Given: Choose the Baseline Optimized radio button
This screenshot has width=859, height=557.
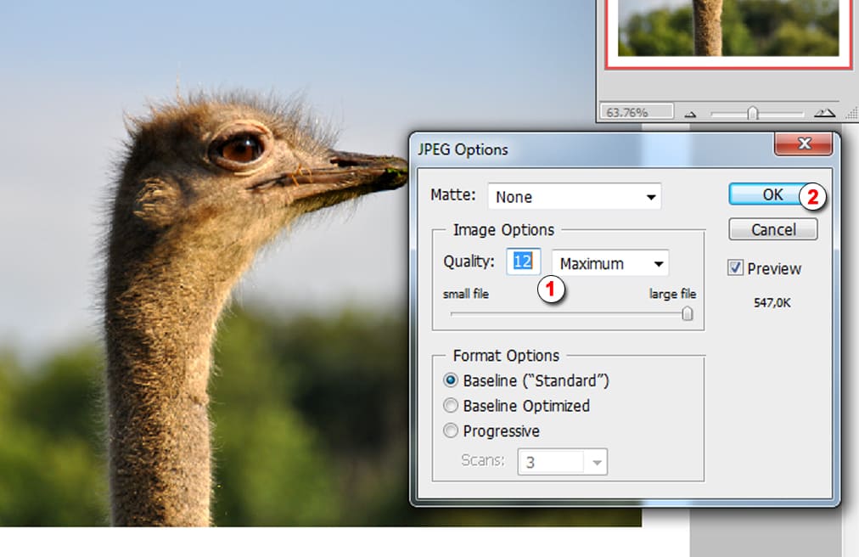Looking at the screenshot, I should pyautogui.click(x=451, y=406).
